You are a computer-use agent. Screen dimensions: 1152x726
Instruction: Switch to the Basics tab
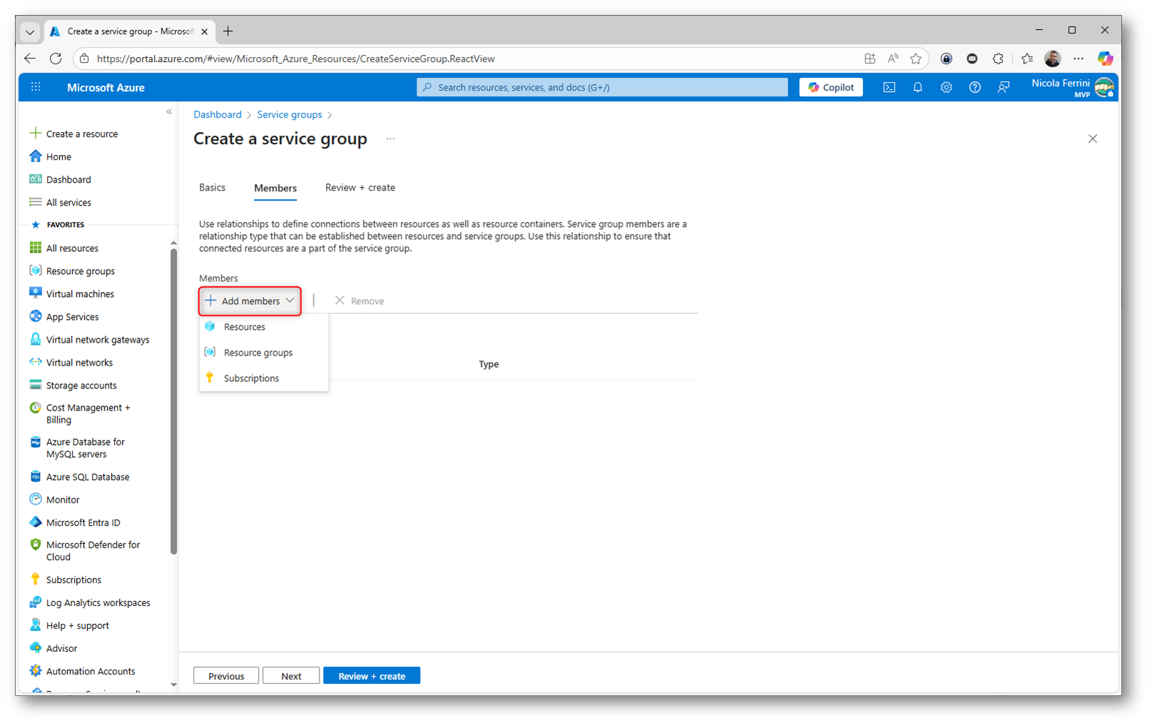pos(212,188)
